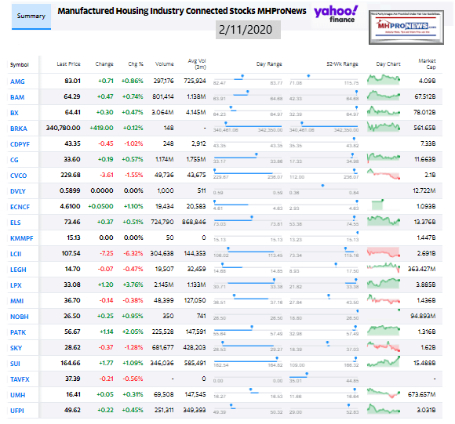This screenshot has width=455, height=424.
Task: Sort by the Market Cap column header
Action: click(427, 64)
